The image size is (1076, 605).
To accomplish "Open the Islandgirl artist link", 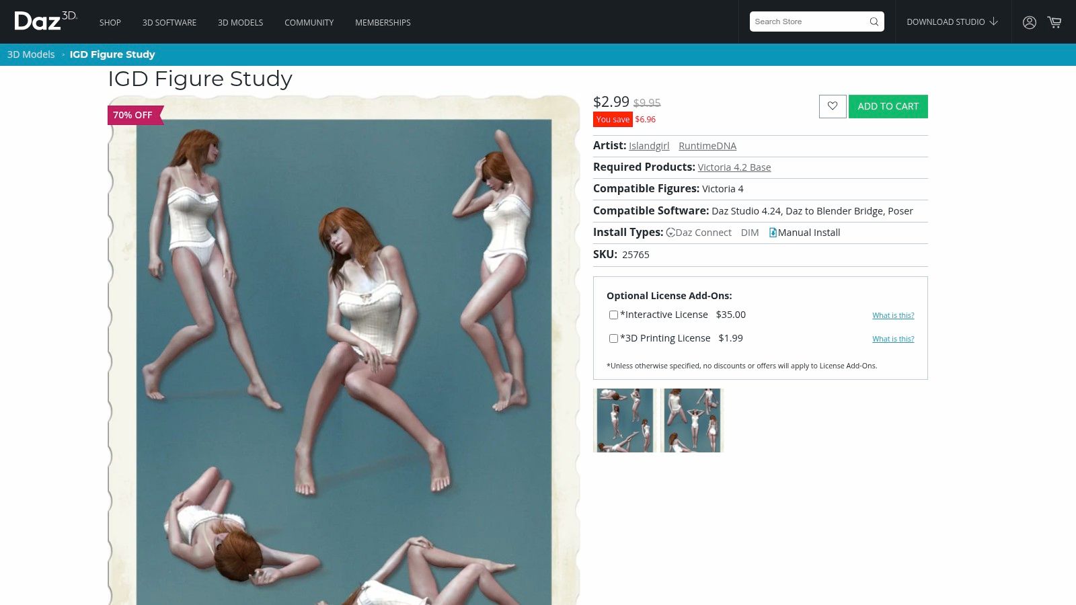I will [x=648, y=146].
